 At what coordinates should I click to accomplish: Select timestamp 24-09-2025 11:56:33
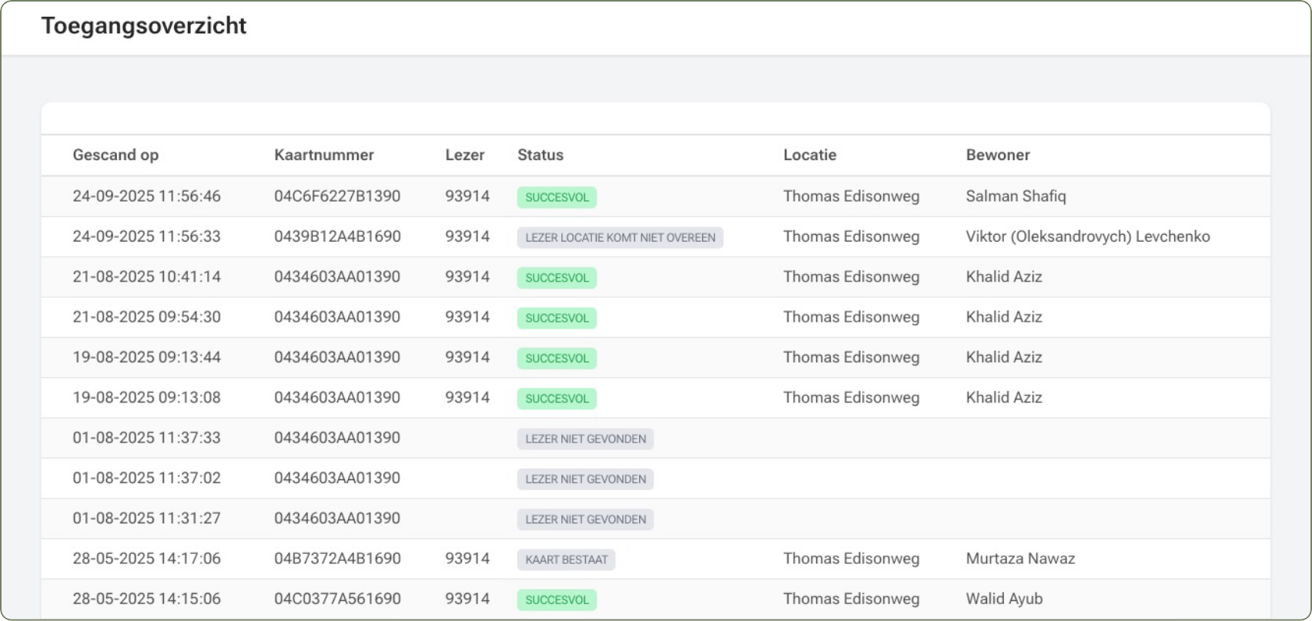[x=146, y=236]
